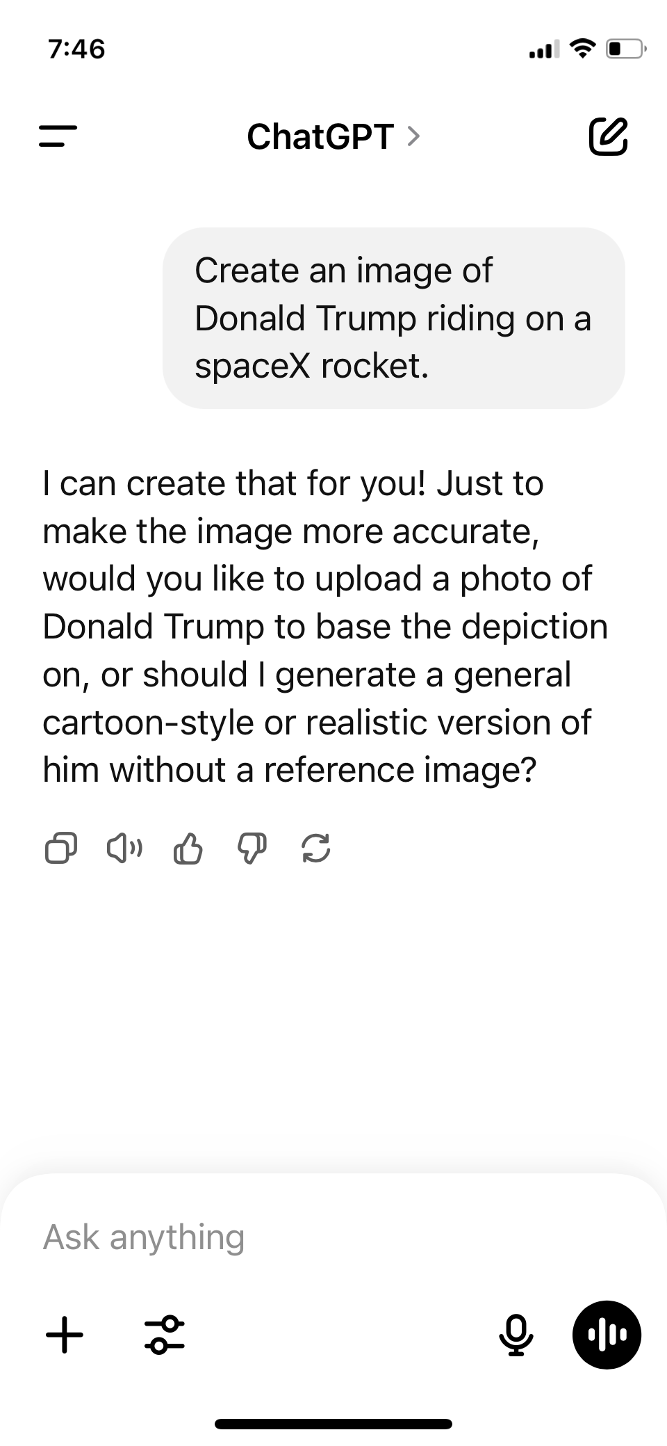
Task: Open the sidebar menu icon
Action: 58,136
